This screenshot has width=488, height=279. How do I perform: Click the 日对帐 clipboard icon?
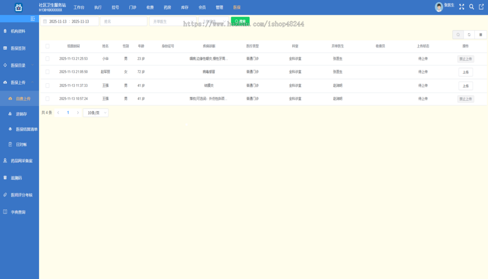[10, 144]
